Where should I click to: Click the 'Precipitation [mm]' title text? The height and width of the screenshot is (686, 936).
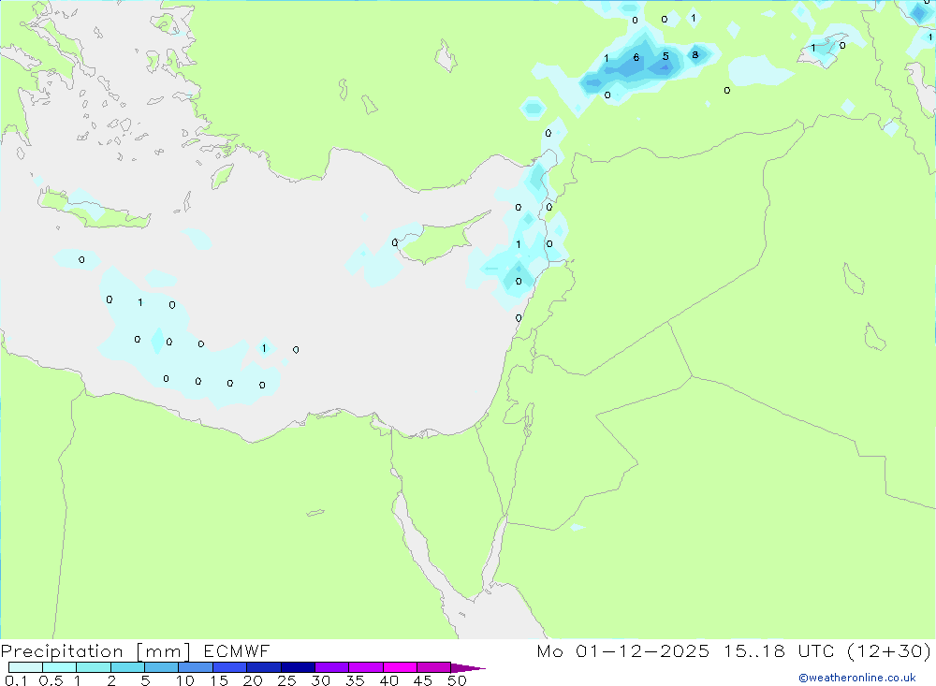click(95, 651)
